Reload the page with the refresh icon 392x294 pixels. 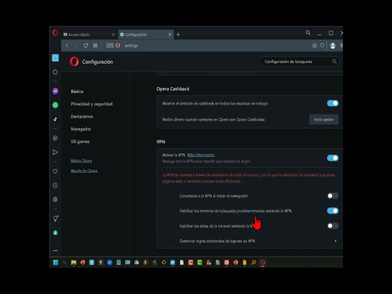86,45
